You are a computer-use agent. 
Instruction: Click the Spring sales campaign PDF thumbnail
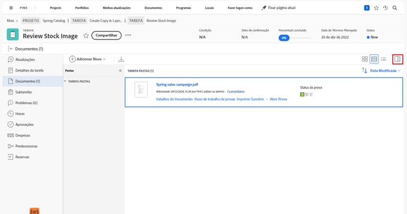click(x=141, y=89)
